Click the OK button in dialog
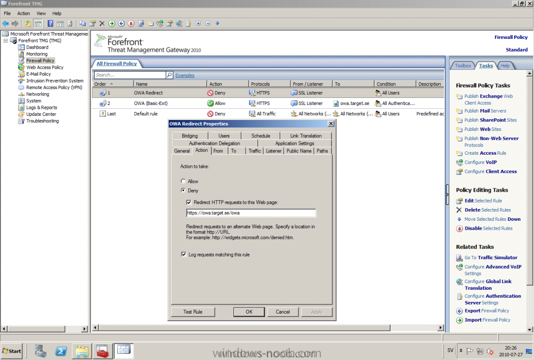This screenshot has width=534, height=360. tap(249, 312)
